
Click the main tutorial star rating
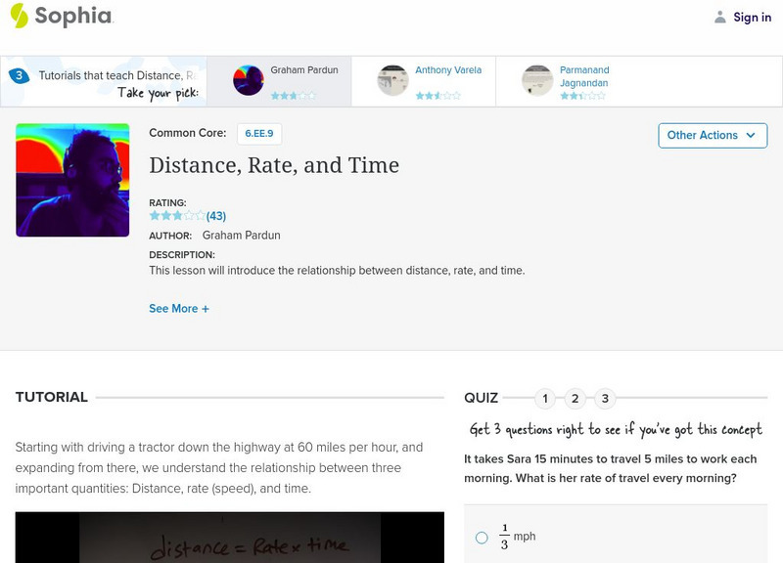point(177,215)
